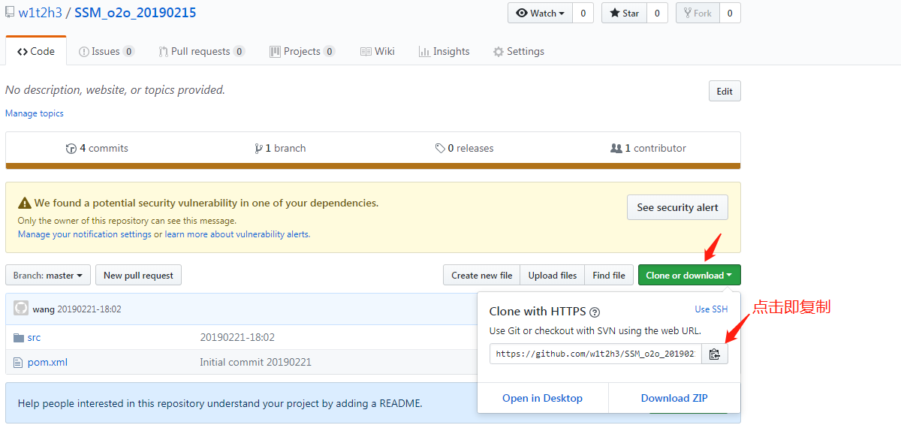
Task: Open the Watch dropdown
Action: point(540,13)
